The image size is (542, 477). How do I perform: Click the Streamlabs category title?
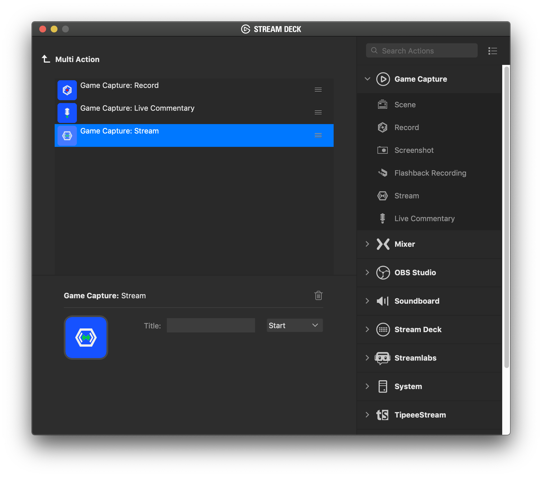click(x=415, y=358)
